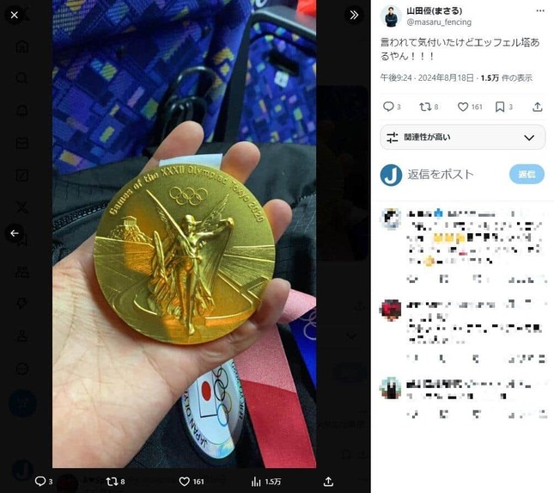
Task: View analytics via bar chart icon
Action: coord(256,481)
